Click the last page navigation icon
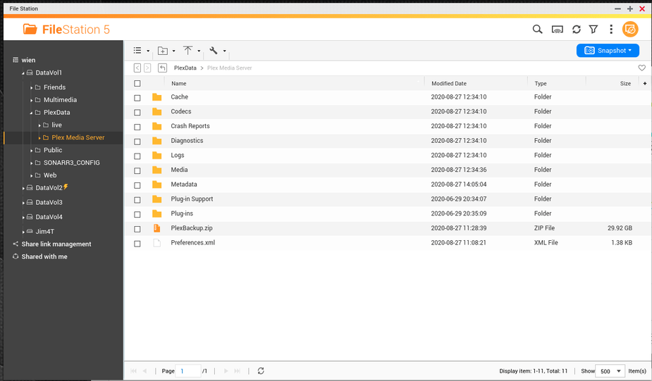652x381 pixels. (237, 370)
